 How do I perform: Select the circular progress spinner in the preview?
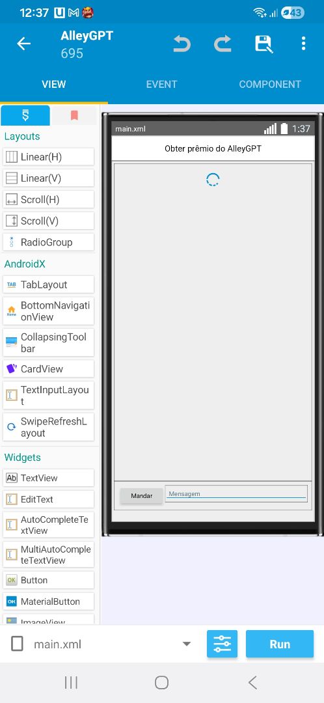pos(212,180)
